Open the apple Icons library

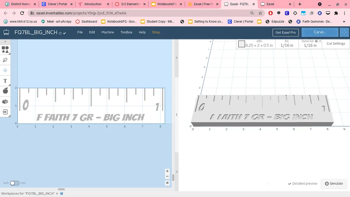tap(5, 91)
